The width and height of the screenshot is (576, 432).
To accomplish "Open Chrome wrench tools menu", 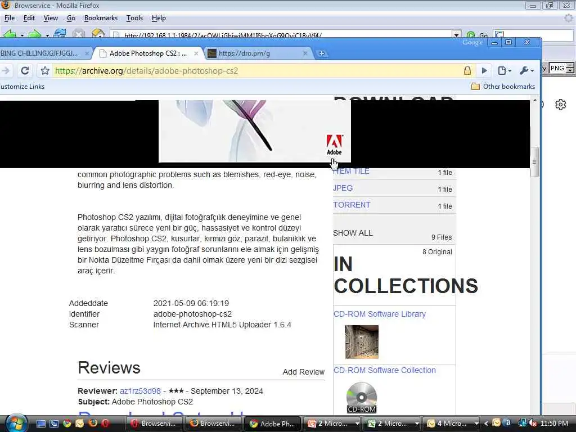I will coord(526,70).
